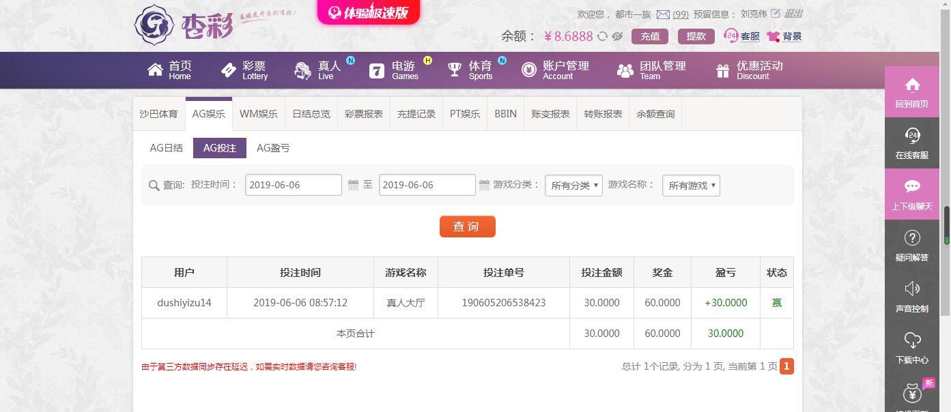Expand the 所有分类 game category dropdown

573,185
